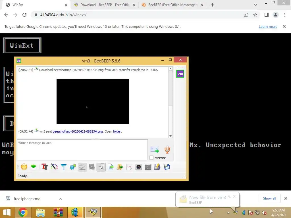Go back in Chrome
The image size is (291, 218).
point(6,15)
